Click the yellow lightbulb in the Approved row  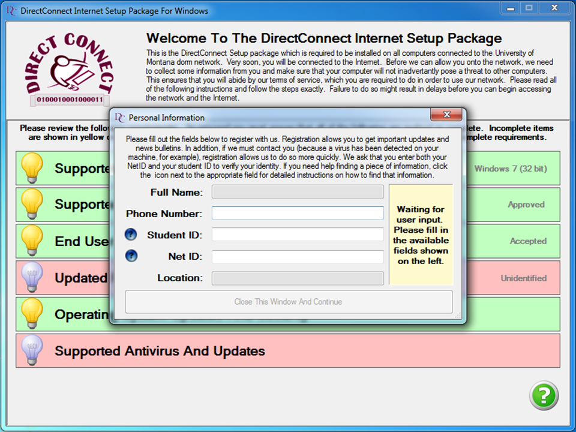32,204
